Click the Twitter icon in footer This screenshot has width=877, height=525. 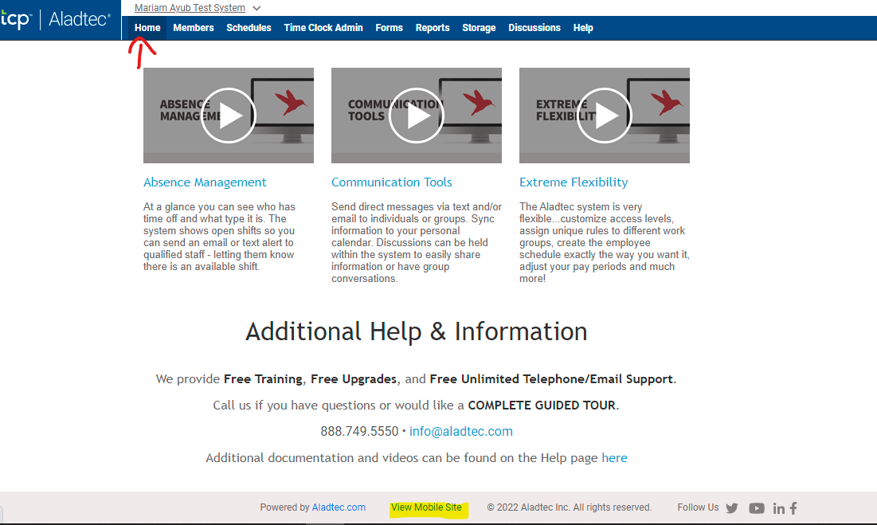pyautogui.click(x=732, y=508)
